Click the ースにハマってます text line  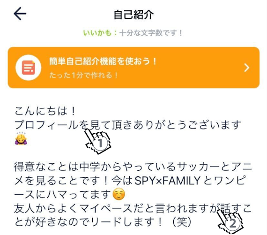tap(63, 194)
